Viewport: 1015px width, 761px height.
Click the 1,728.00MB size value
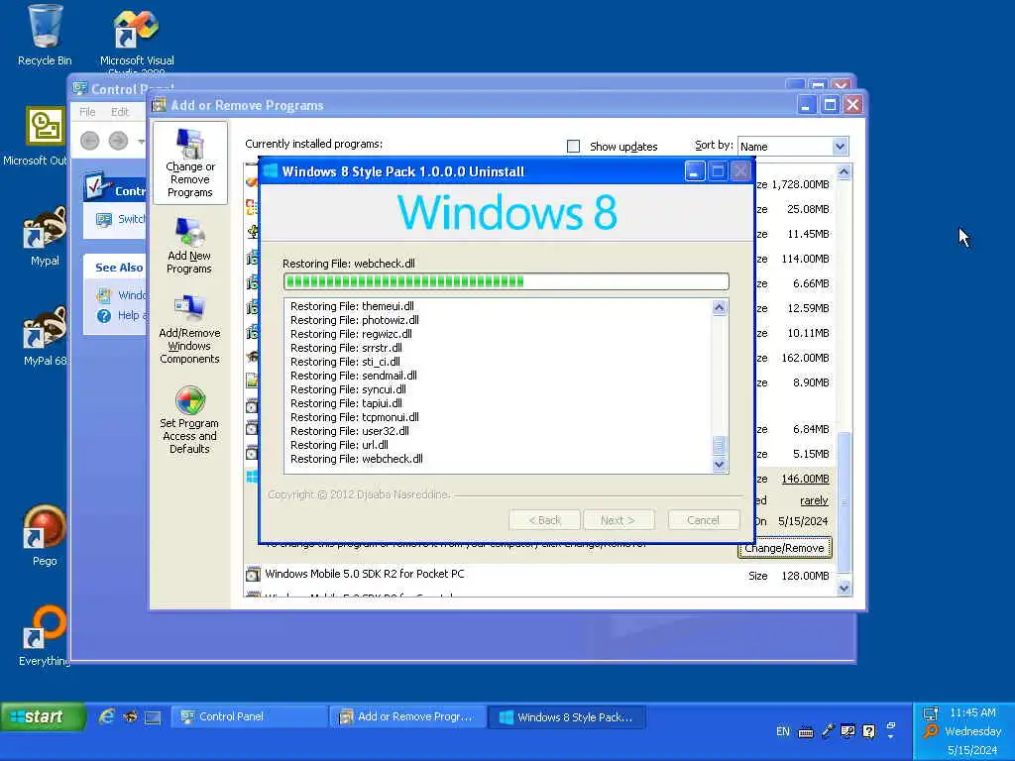800,184
